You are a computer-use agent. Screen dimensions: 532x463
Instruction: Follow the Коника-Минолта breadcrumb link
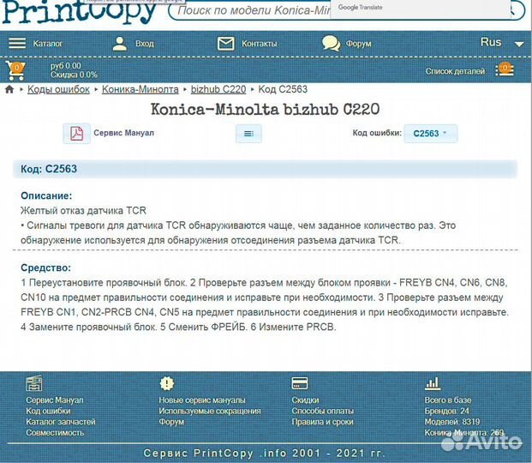[140, 89]
